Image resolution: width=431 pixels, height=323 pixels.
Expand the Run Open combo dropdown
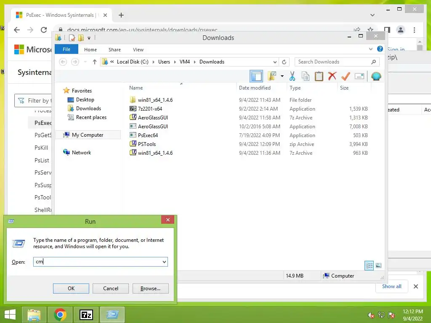(164, 262)
